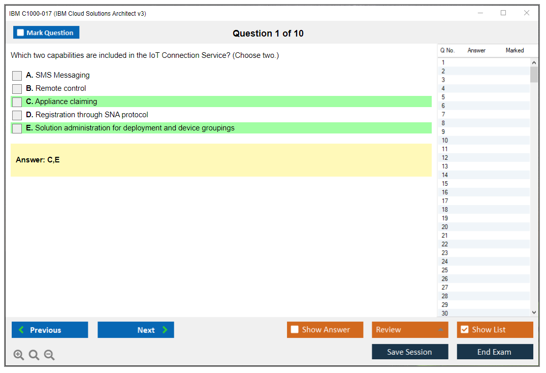Open the Review dropdown menu
Screen dimensions: 546x373
pos(440,330)
